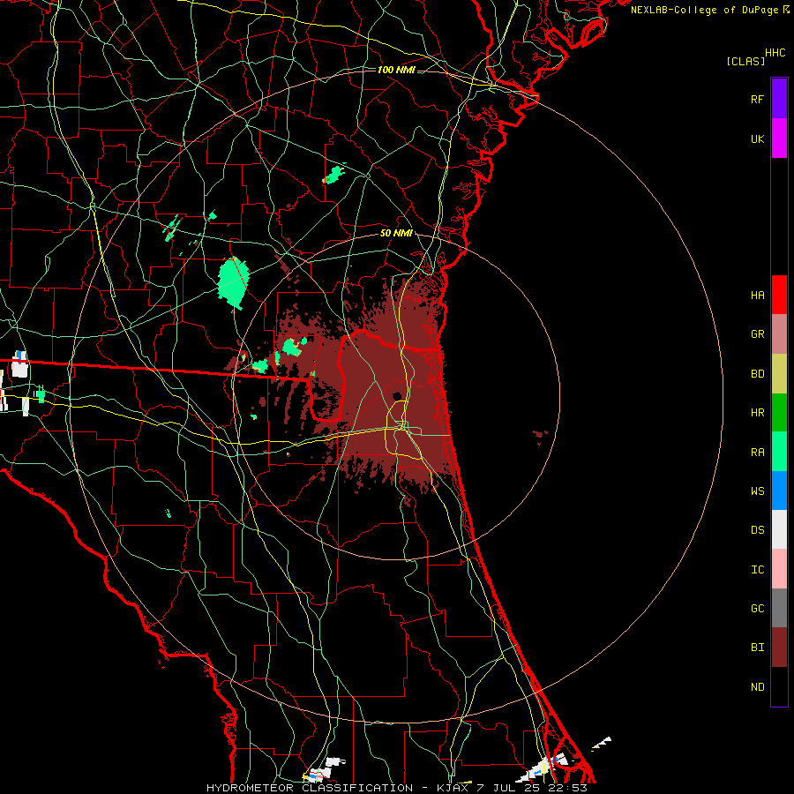Click the BD legend label
The width and height of the screenshot is (794, 794).
point(757,374)
